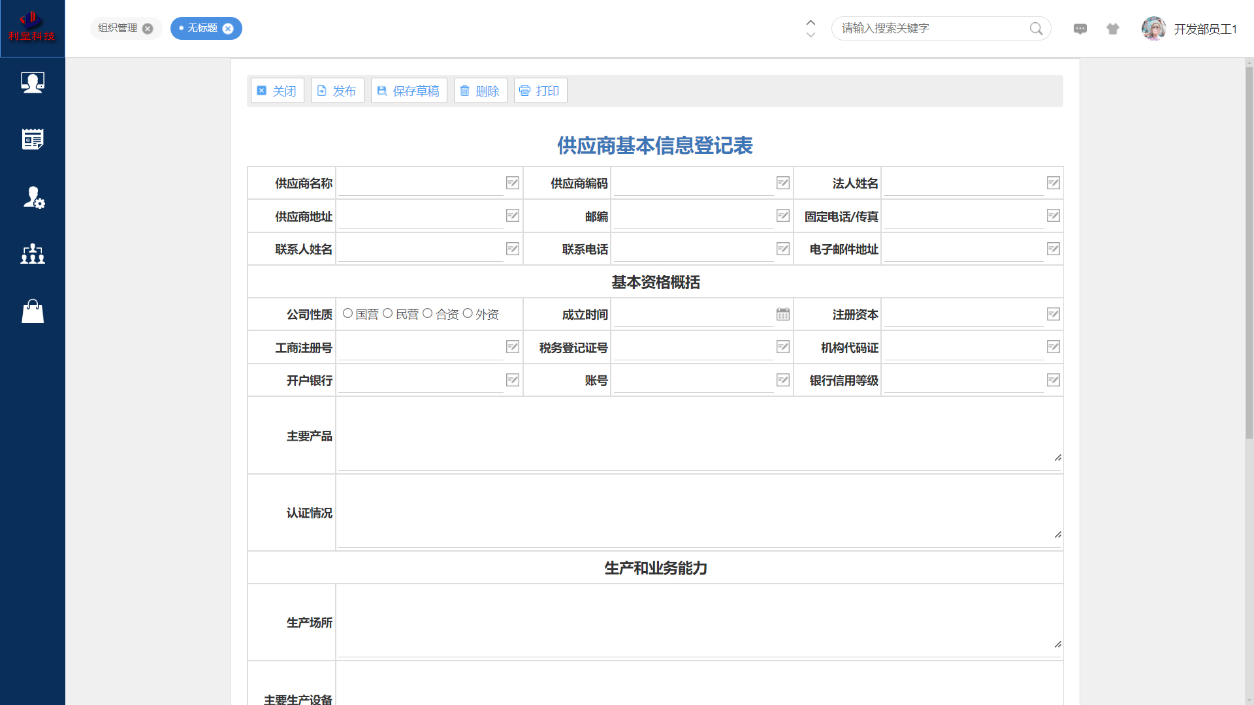
Task: Click the search magnifier icon
Action: click(1036, 29)
